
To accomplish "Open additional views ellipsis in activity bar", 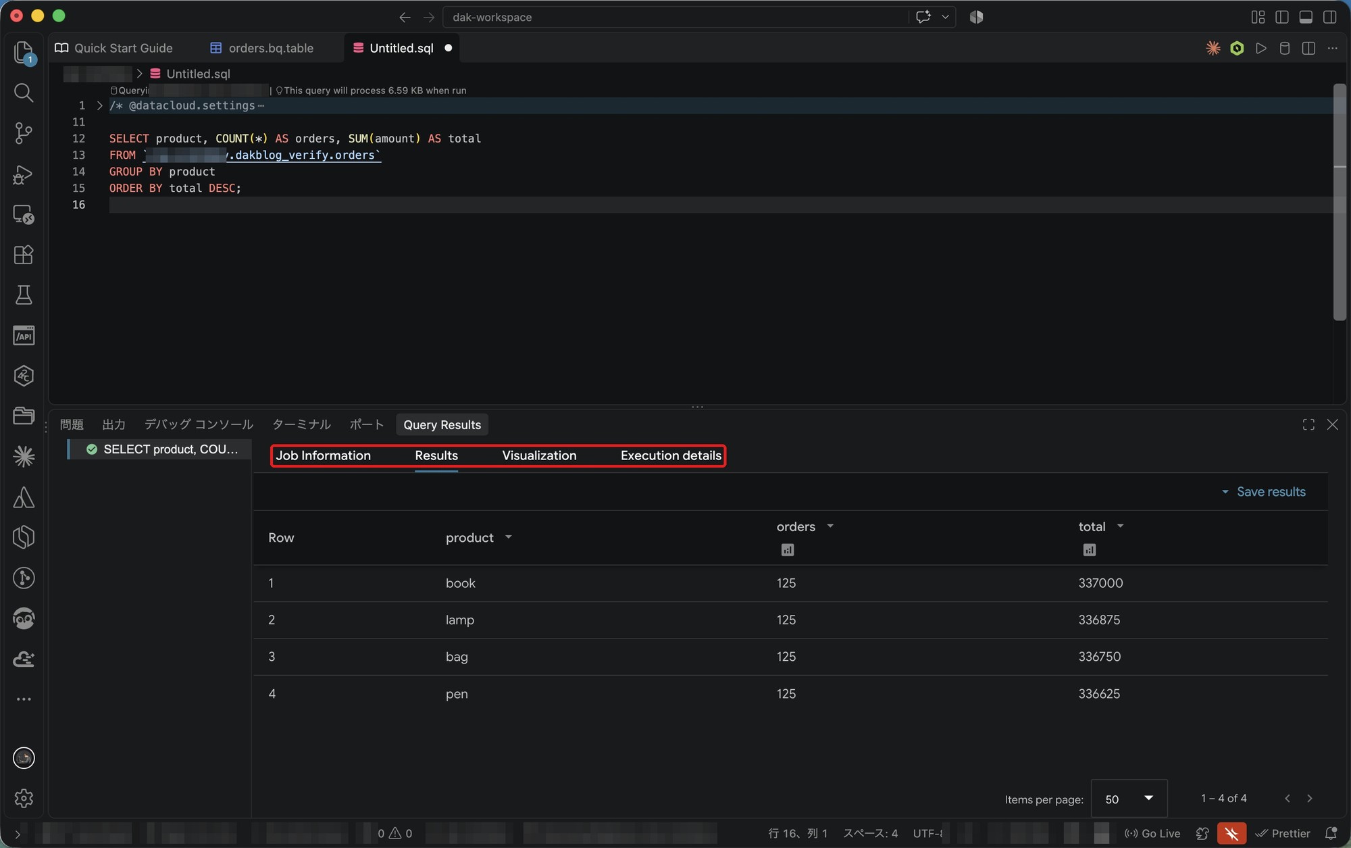I will (24, 699).
